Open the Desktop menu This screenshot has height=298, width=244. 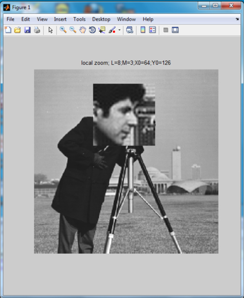pyautogui.click(x=101, y=19)
